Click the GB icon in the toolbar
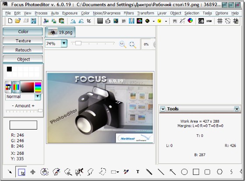 click(201, 21)
